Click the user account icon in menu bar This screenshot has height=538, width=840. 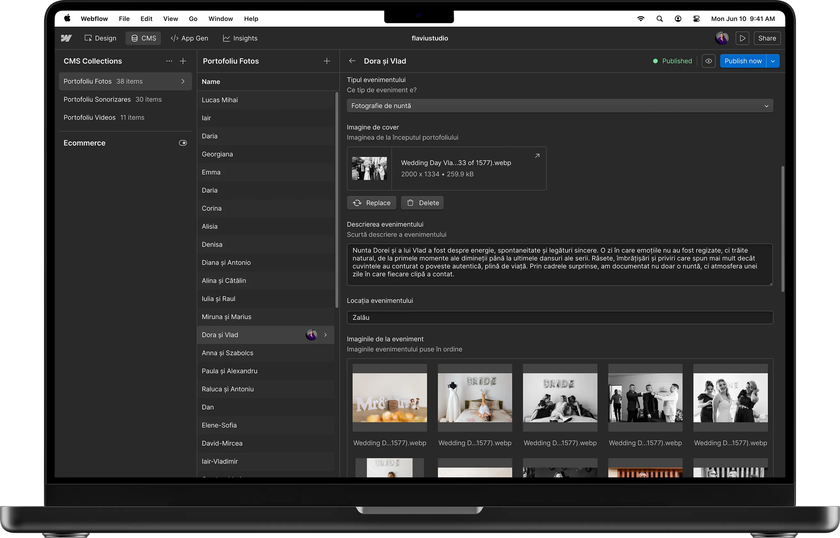(678, 19)
